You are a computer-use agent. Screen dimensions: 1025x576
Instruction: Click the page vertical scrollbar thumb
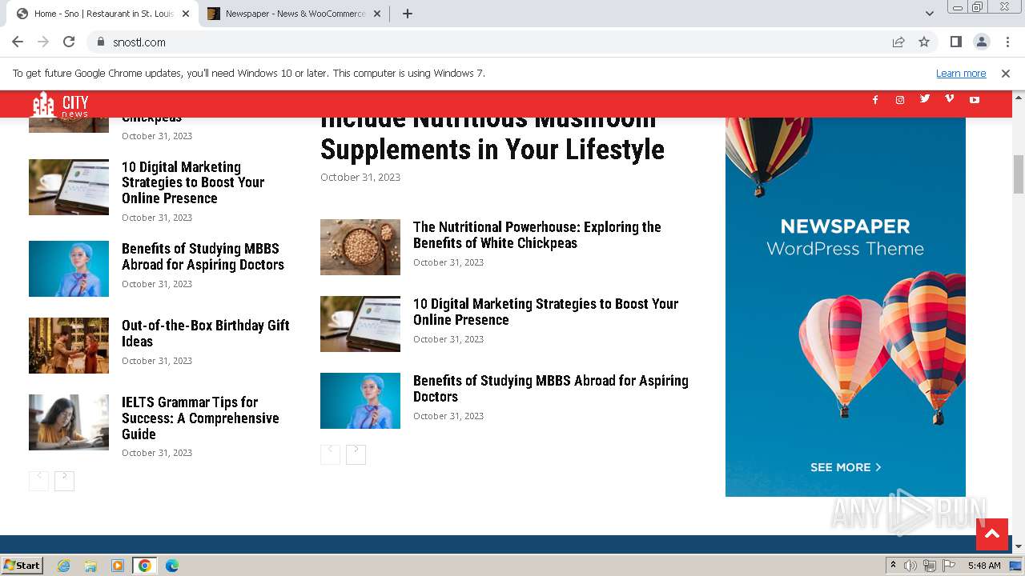(1019, 174)
